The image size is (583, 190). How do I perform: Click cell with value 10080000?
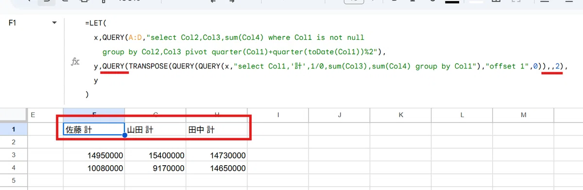click(94, 168)
